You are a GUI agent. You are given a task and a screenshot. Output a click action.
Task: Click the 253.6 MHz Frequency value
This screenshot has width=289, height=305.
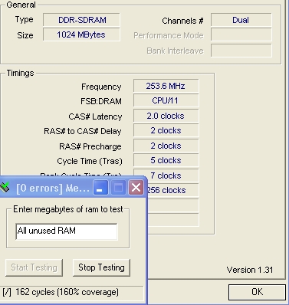(x=166, y=86)
